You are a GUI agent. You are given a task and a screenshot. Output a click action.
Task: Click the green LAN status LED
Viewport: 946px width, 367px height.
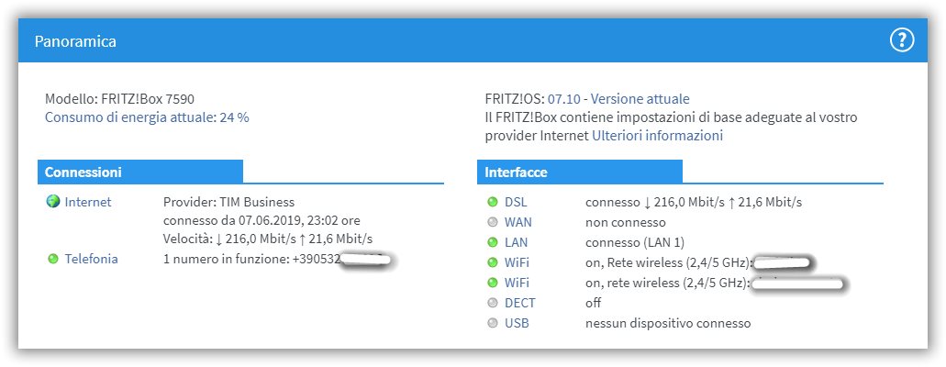tap(493, 242)
